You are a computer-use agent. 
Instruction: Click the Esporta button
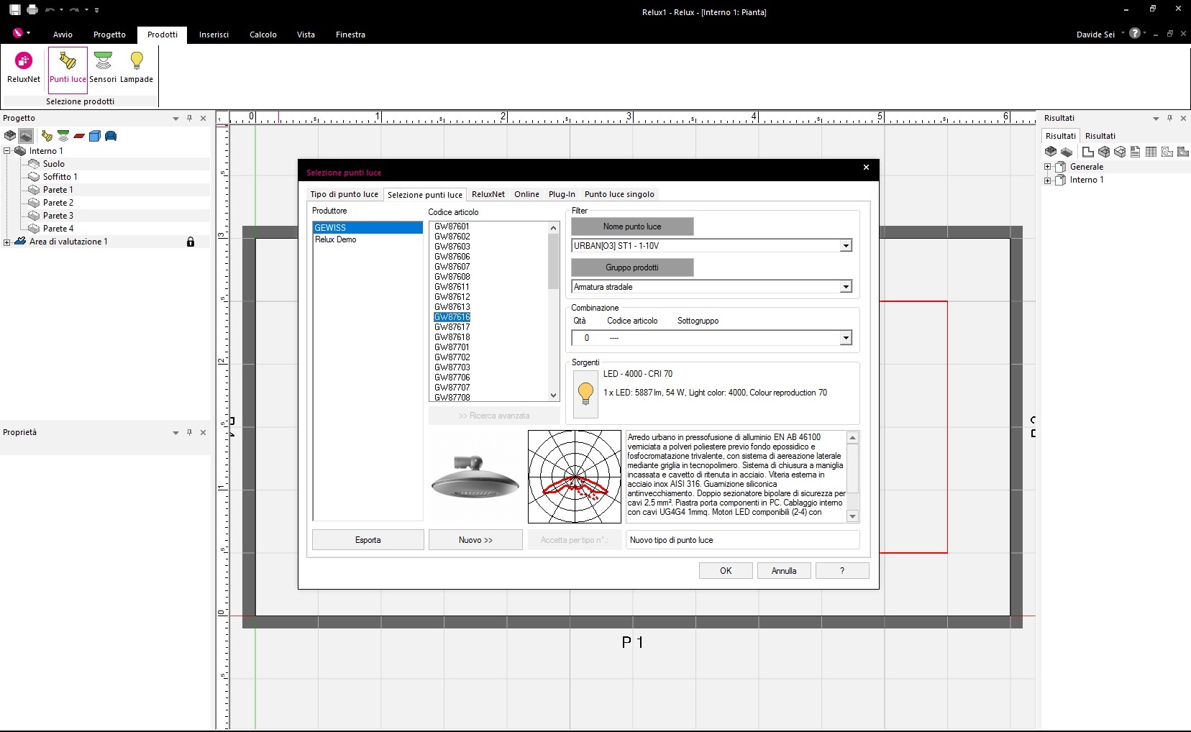click(x=368, y=540)
